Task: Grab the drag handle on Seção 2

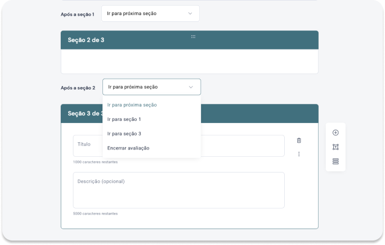Action: pyautogui.click(x=193, y=36)
